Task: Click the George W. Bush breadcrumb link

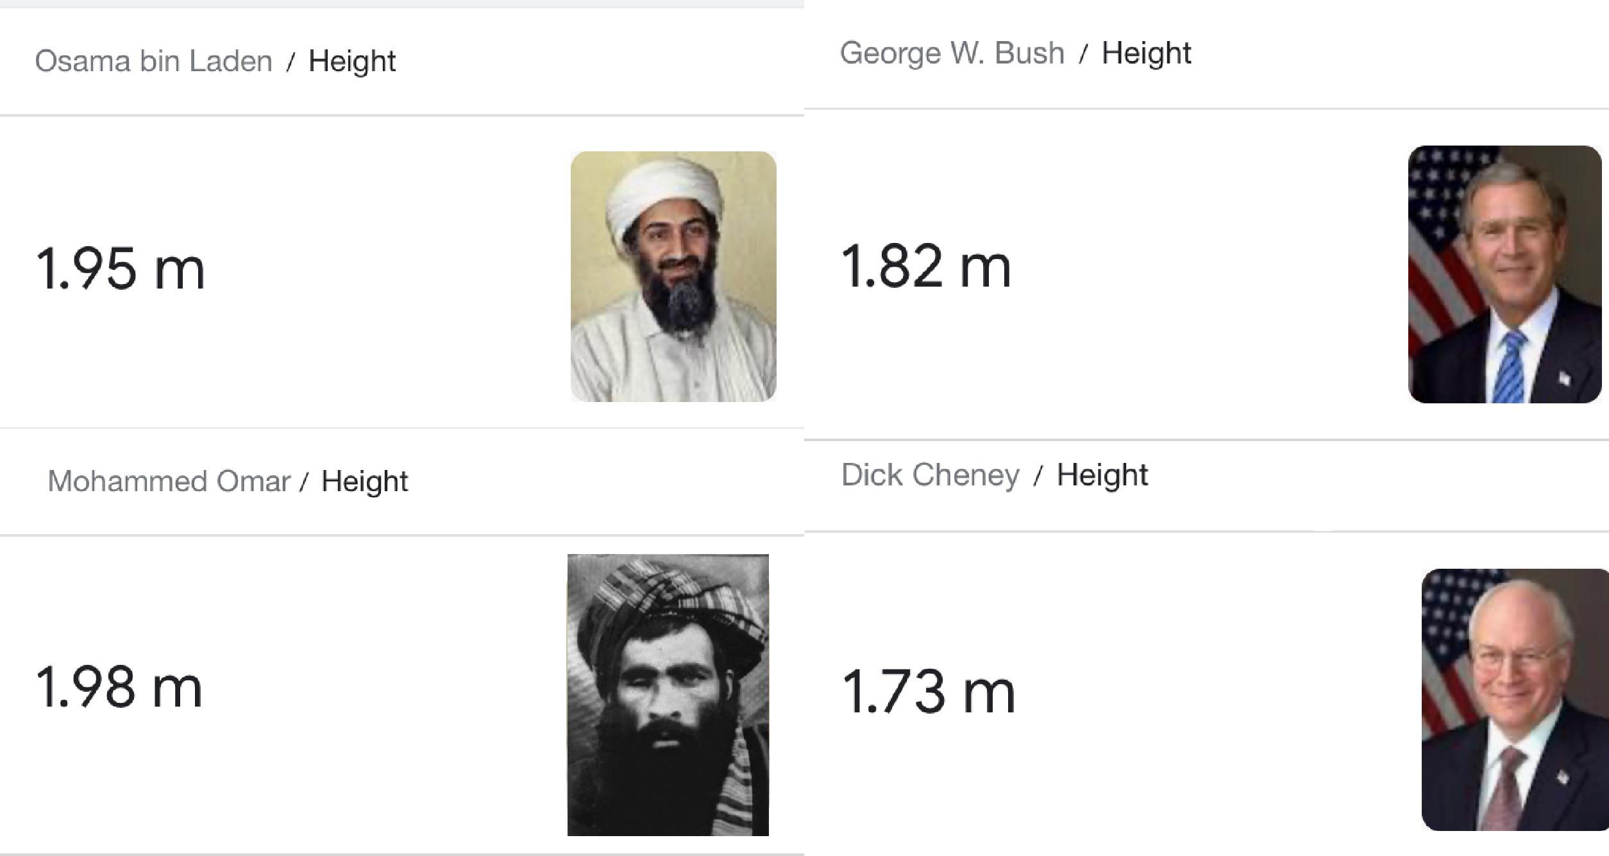Action: click(x=952, y=53)
